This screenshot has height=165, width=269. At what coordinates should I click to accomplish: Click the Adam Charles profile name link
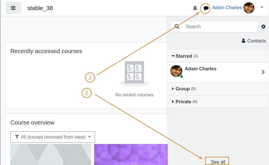(227, 7)
